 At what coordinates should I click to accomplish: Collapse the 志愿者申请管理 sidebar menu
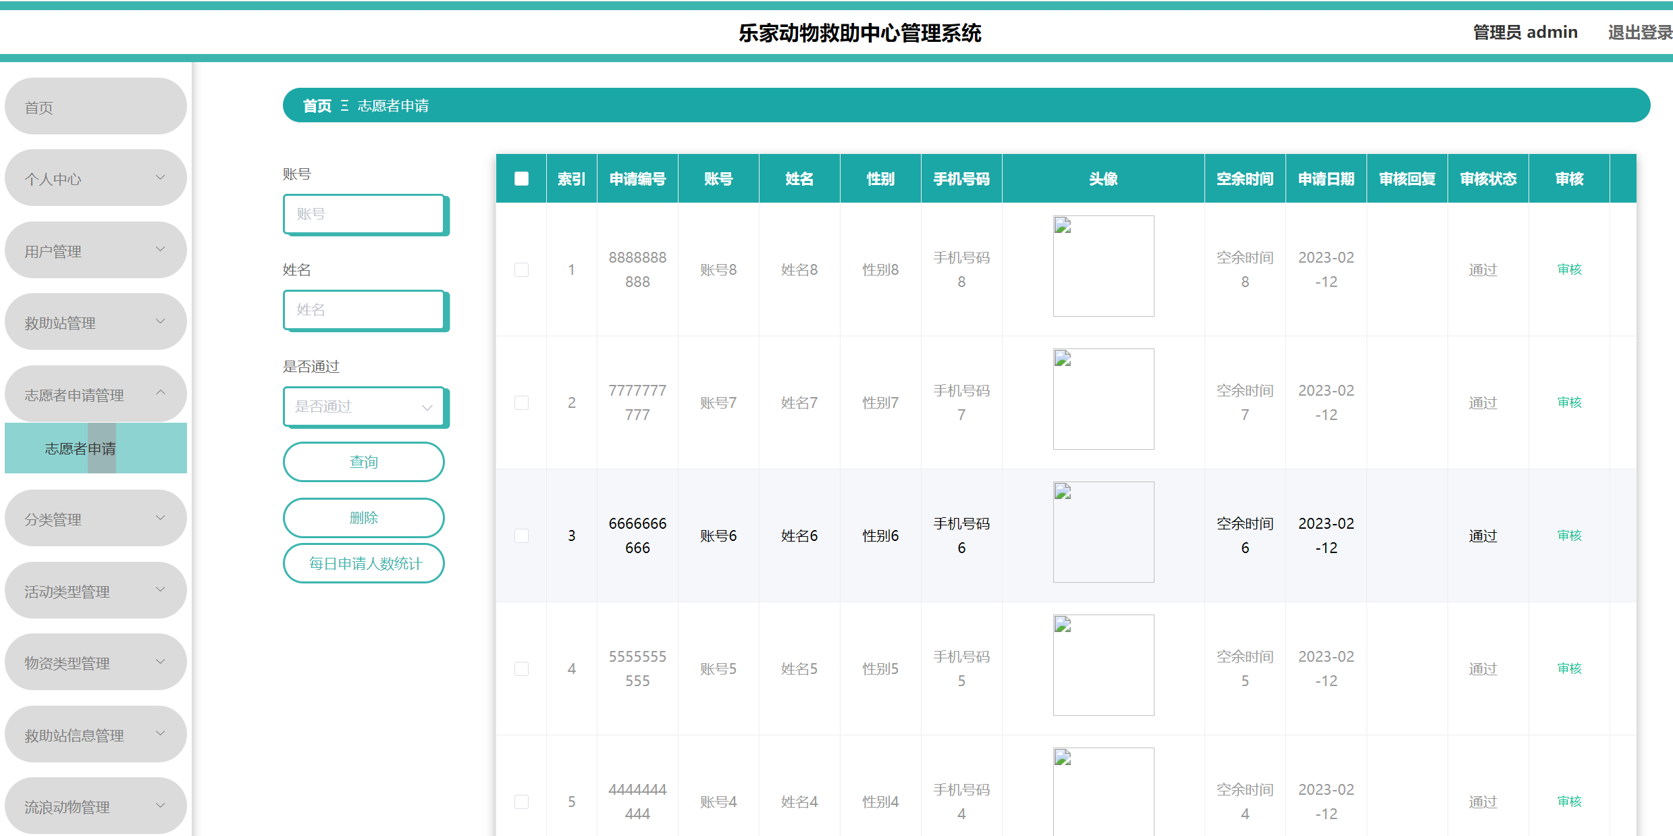coord(95,394)
